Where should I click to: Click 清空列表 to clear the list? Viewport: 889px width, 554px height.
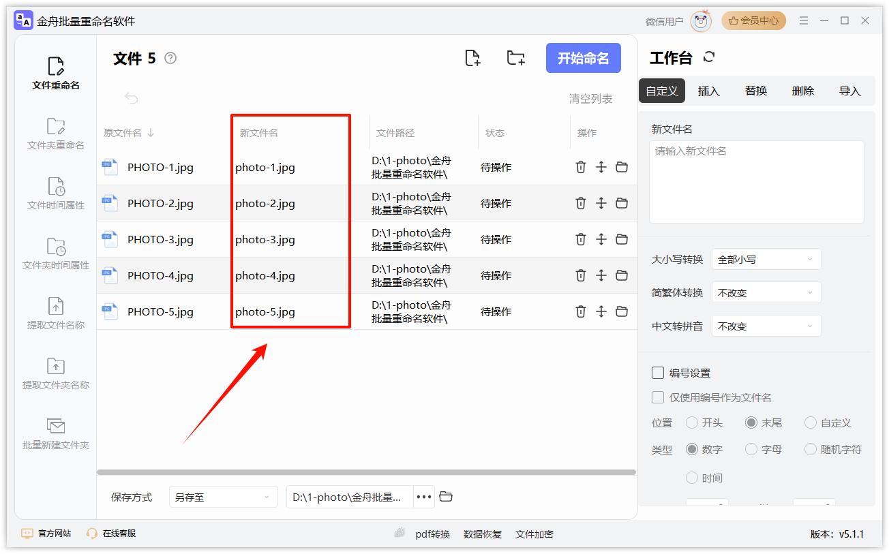click(590, 99)
